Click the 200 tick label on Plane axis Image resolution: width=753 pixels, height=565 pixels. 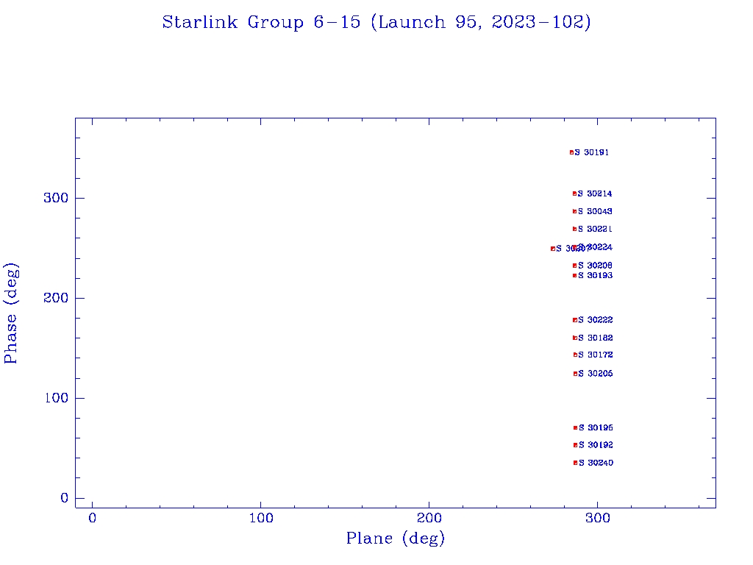[429, 518]
